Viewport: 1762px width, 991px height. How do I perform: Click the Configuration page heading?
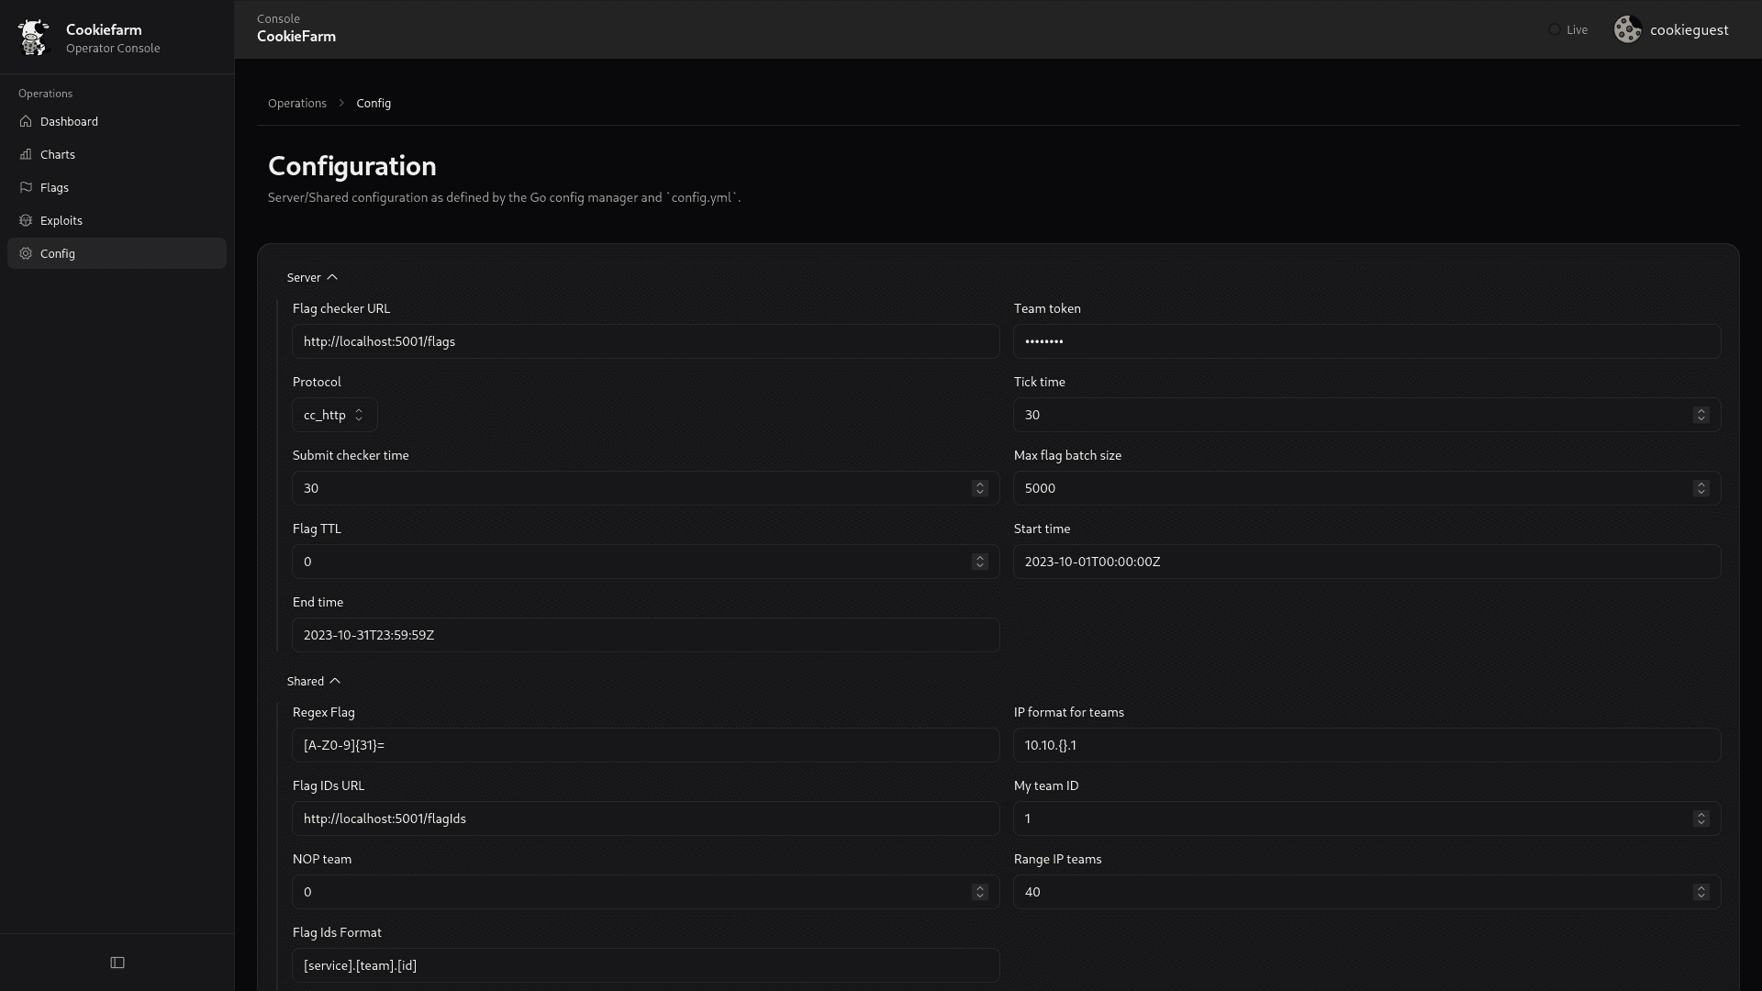pos(352,166)
